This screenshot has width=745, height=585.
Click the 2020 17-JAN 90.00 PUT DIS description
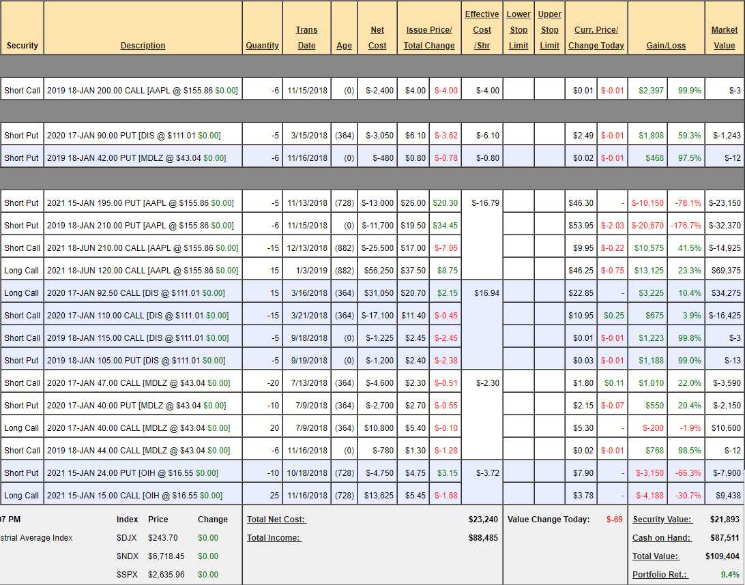coord(134,136)
